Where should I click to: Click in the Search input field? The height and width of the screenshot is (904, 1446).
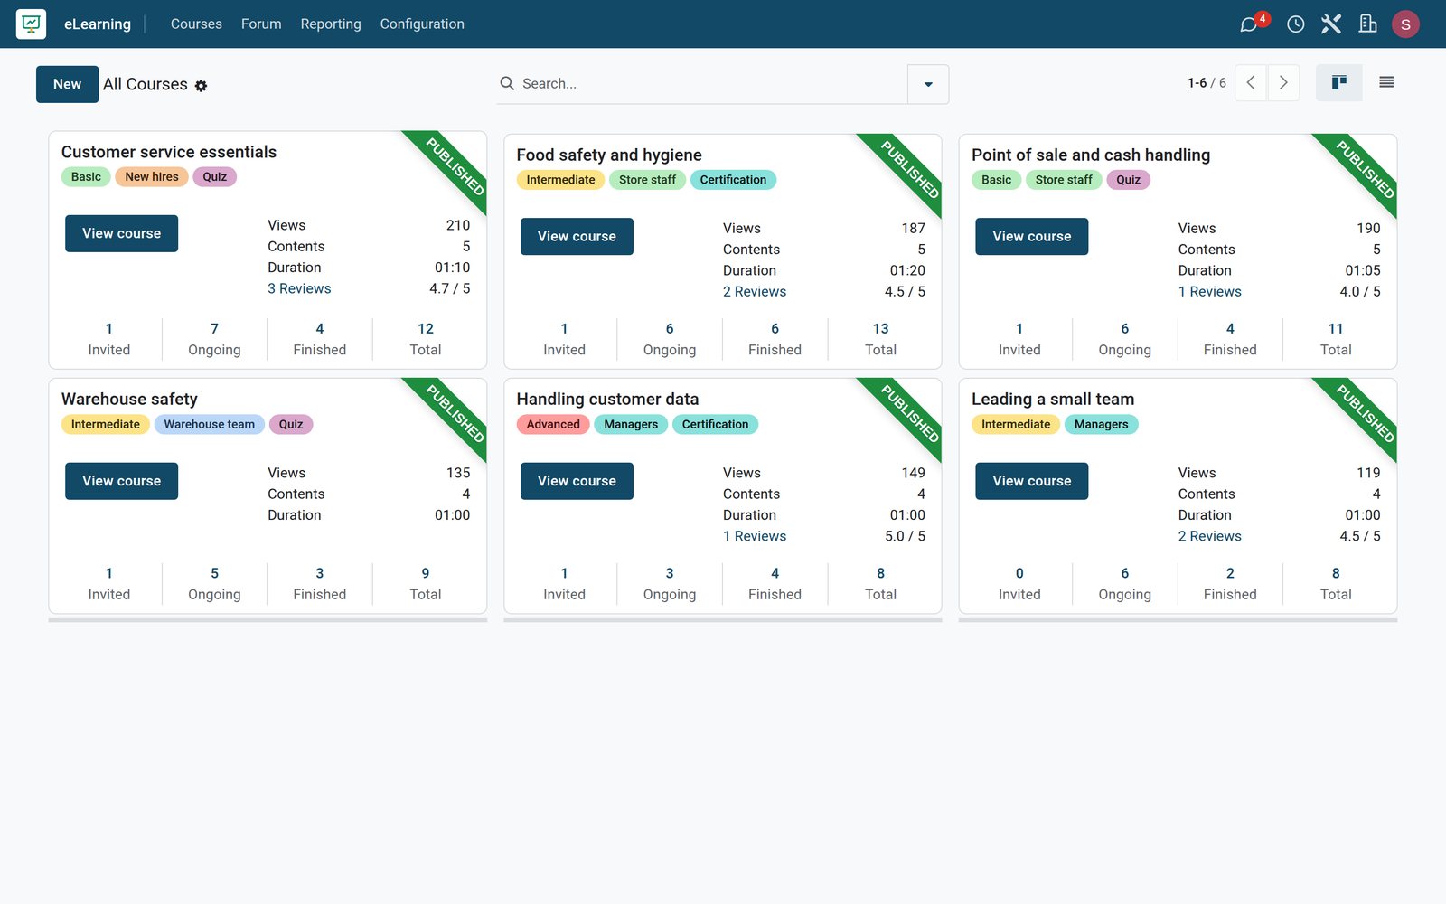pyautogui.click(x=712, y=83)
